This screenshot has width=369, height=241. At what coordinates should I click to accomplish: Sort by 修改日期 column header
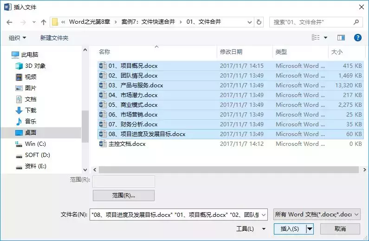[x=231, y=52]
